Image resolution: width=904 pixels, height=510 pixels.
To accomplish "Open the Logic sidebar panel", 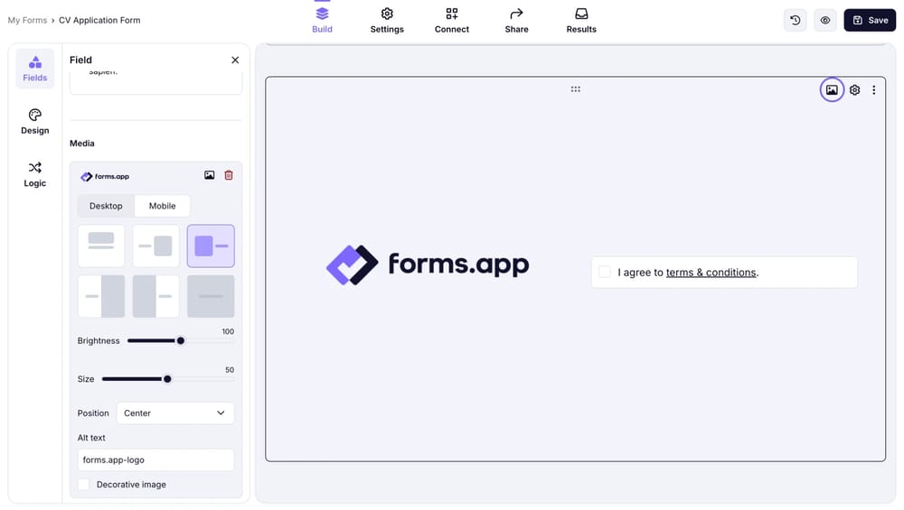I will click(34, 174).
